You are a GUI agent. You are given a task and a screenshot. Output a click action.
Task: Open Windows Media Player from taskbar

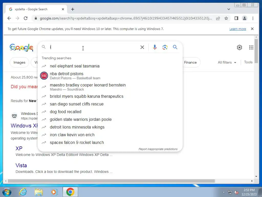(54, 192)
